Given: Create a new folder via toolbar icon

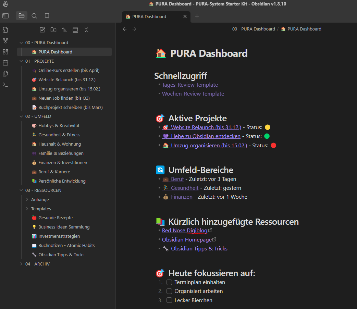Looking at the screenshot, I should 53,30.
